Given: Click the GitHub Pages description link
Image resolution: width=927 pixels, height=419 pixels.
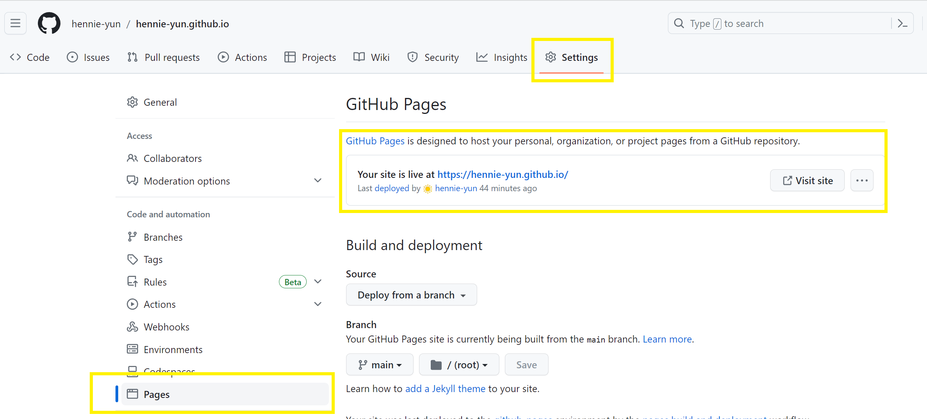Looking at the screenshot, I should point(375,141).
